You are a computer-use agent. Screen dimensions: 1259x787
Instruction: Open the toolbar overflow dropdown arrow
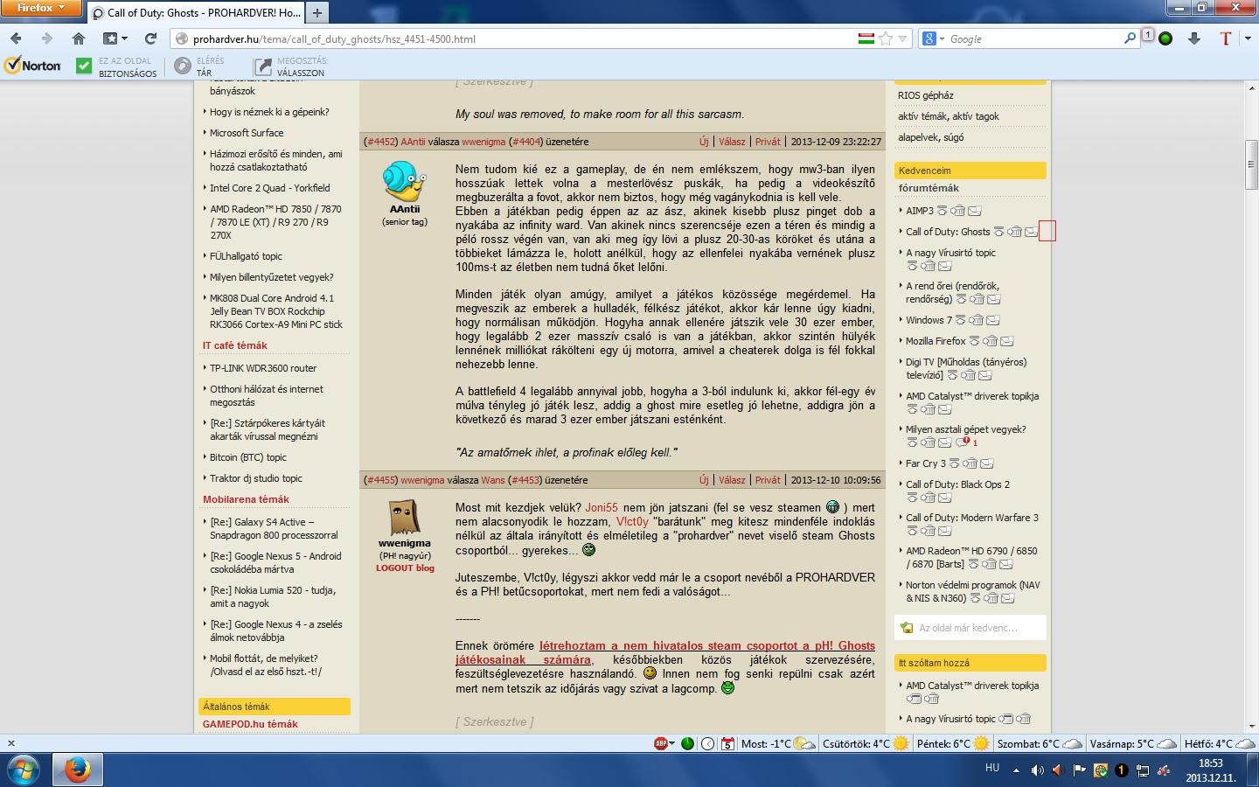tap(1248, 38)
